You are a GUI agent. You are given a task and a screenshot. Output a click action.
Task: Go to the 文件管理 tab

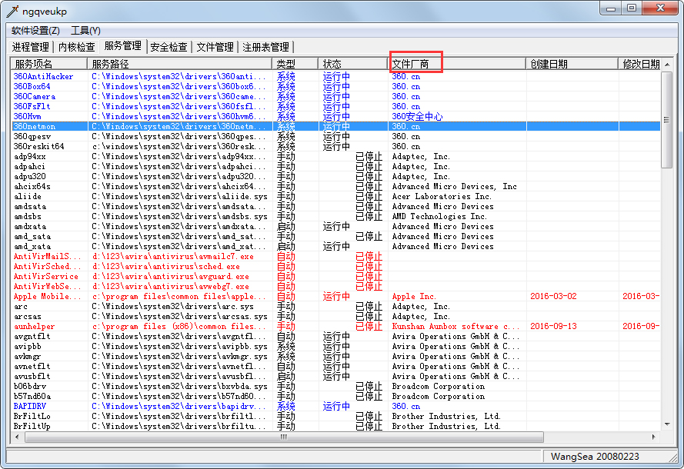215,47
